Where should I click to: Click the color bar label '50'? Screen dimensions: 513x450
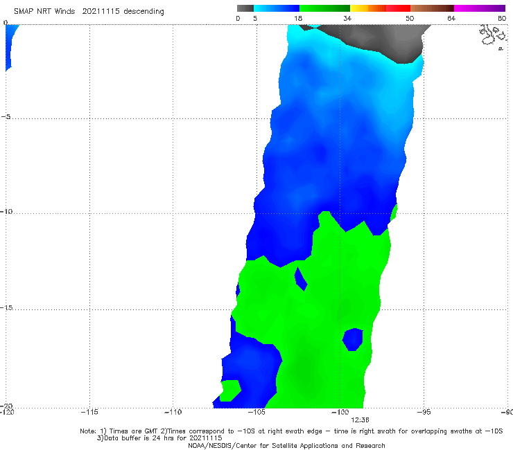(x=410, y=19)
